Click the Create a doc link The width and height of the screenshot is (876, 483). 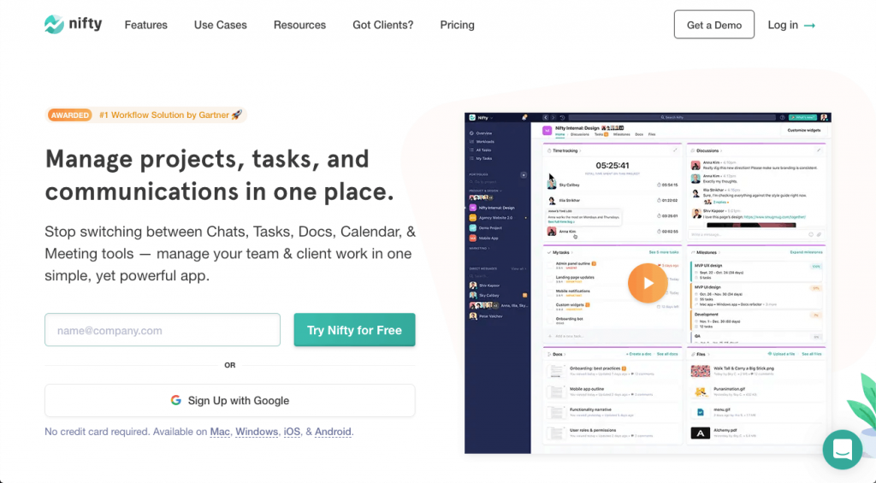638,354
